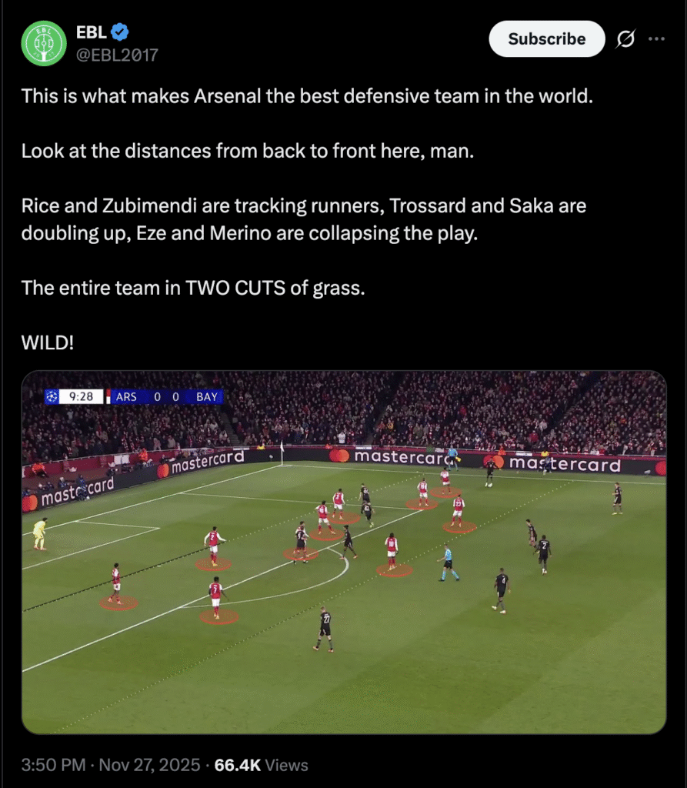Click the 3:50 PM timestamp link
687x788 pixels.
pos(53,765)
